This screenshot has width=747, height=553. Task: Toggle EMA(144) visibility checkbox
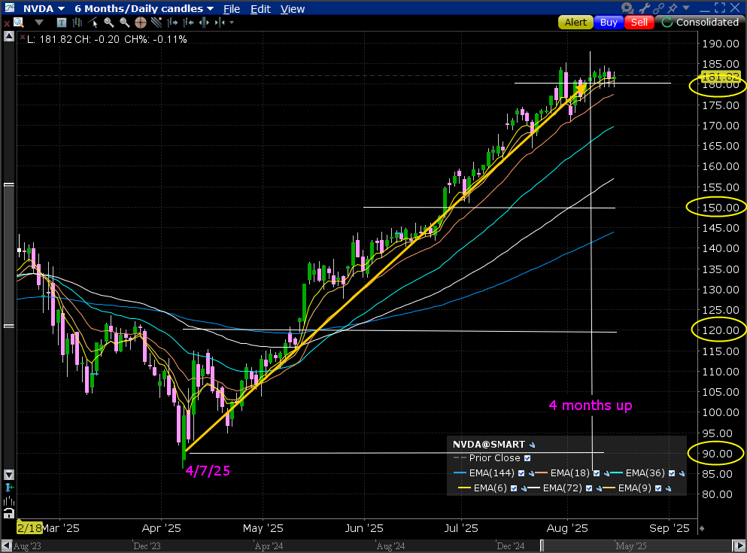tap(521, 473)
